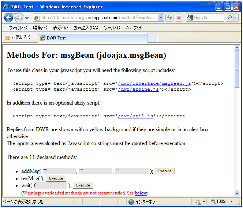Click the red Stop loading icon
The height and width of the screenshot is (208, 243).
tap(179, 18)
